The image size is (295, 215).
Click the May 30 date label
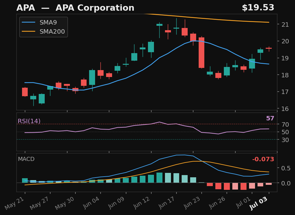[x=65, y=203]
